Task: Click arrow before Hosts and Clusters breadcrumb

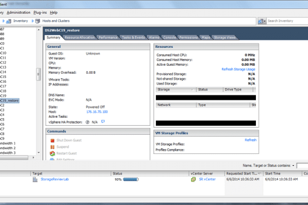Action: [x=33, y=21]
